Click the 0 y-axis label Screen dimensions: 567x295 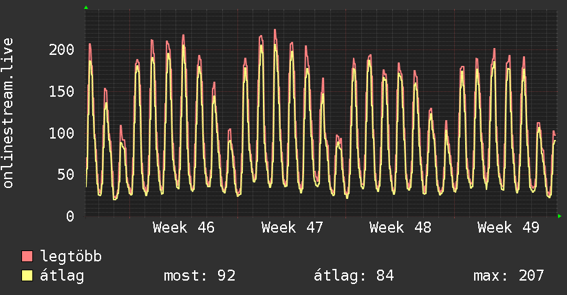click(70, 216)
